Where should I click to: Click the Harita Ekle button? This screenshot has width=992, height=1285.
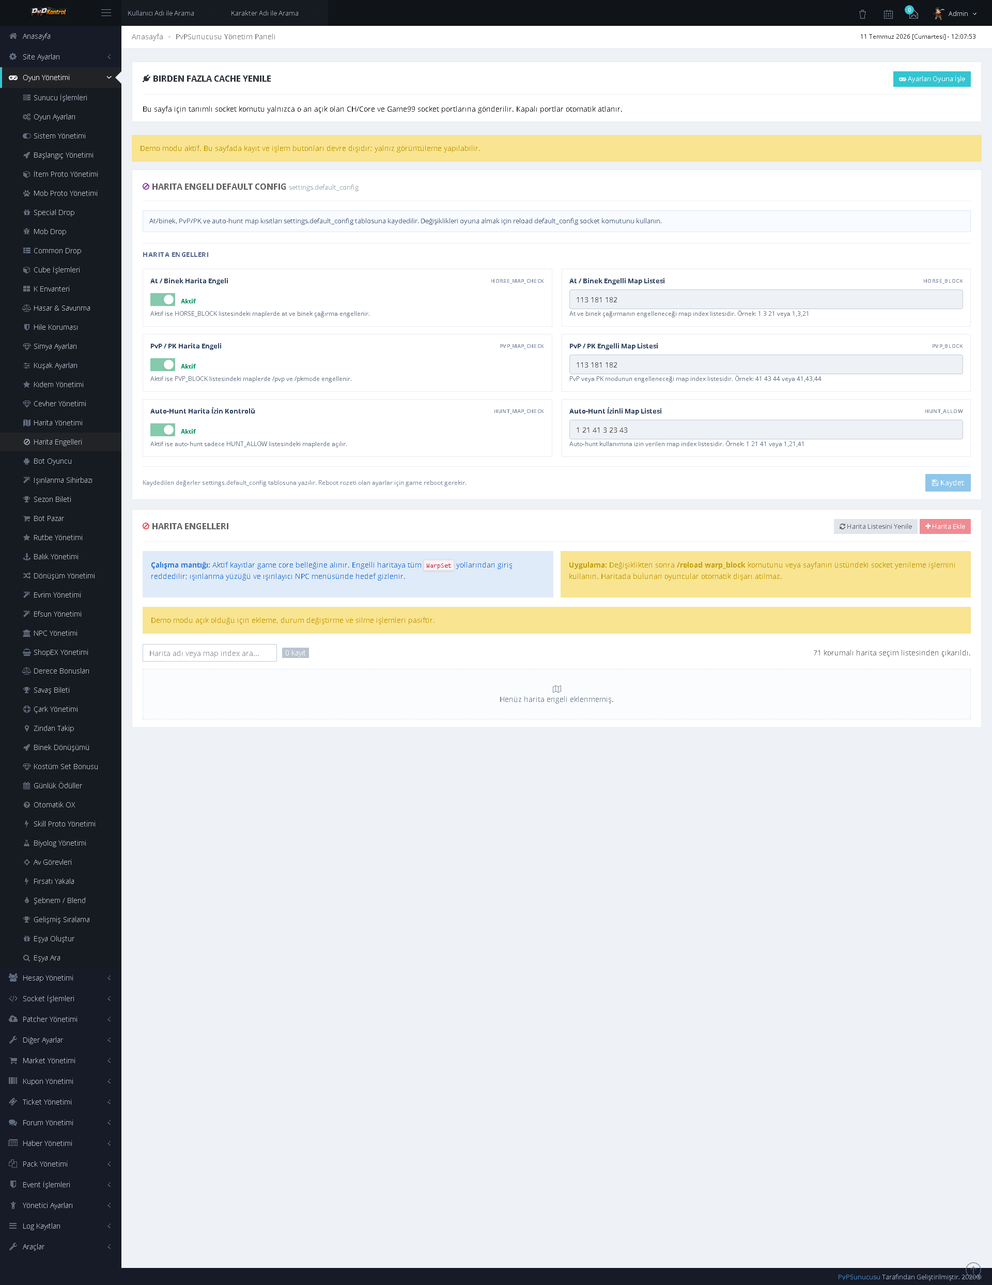(x=945, y=527)
